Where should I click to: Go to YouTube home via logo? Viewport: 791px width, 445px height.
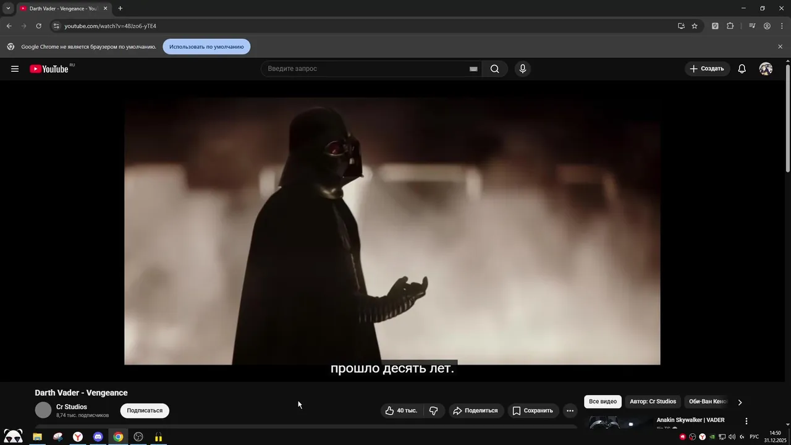tap(49, 69)
